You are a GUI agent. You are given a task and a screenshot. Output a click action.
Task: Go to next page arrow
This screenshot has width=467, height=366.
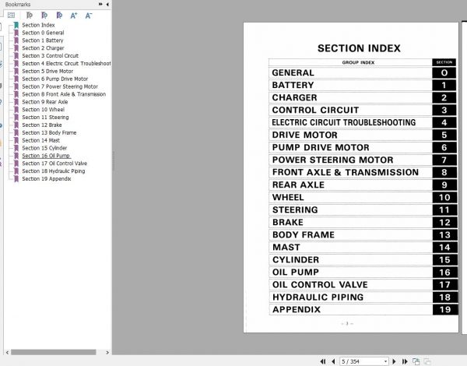pyautogui.click(x=395, y=361)
